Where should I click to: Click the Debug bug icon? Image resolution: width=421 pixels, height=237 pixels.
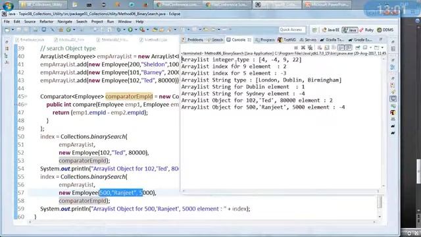(118, 30)
